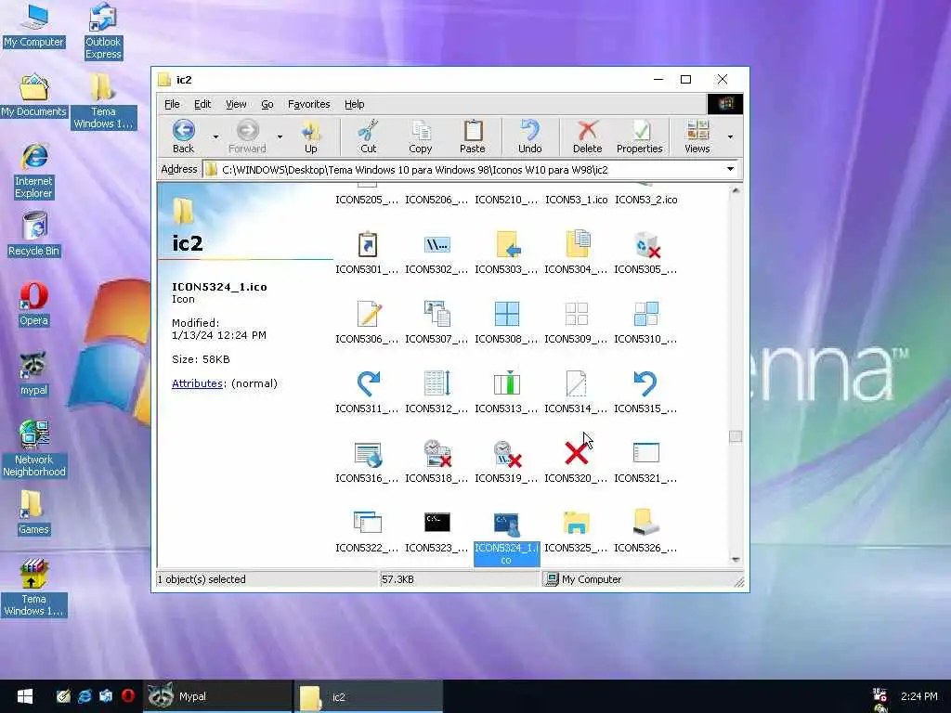Screen dimensions: 951x713
Task: Open the File menu
Action: pos(172,104)
